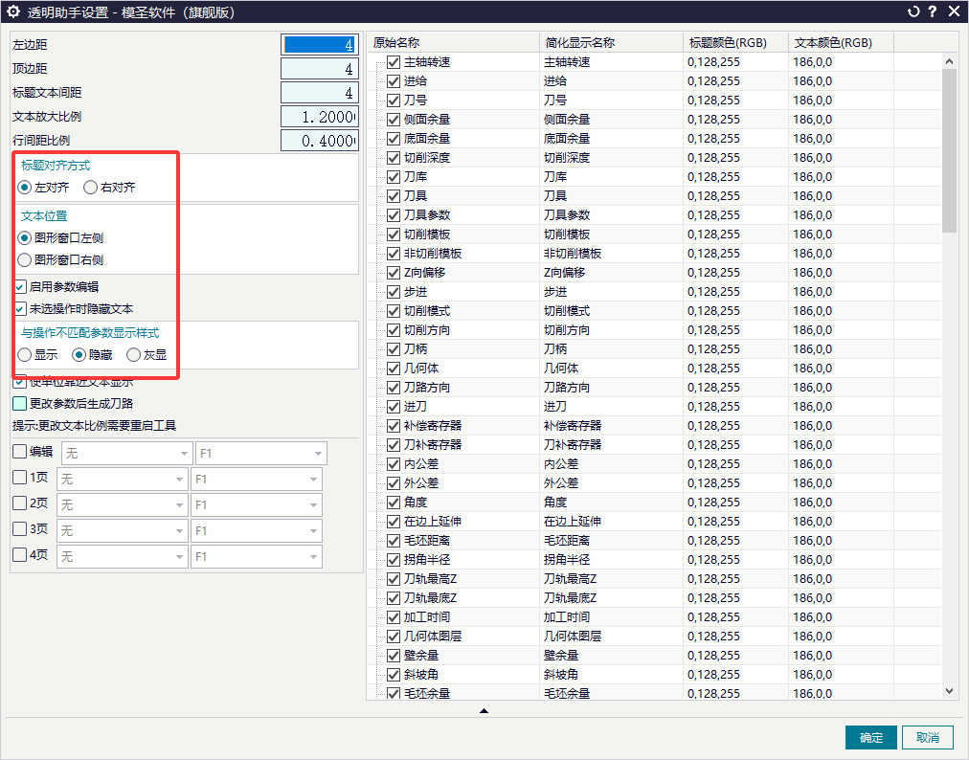Uncheck the 刀号 row checkbox
969x760 pixels.
[394, 101]
